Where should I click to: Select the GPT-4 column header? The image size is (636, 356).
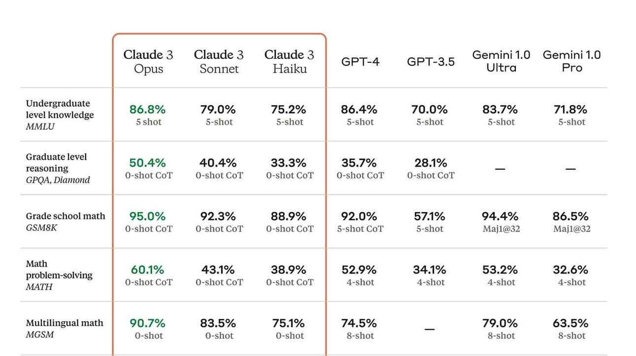(360, 62)
